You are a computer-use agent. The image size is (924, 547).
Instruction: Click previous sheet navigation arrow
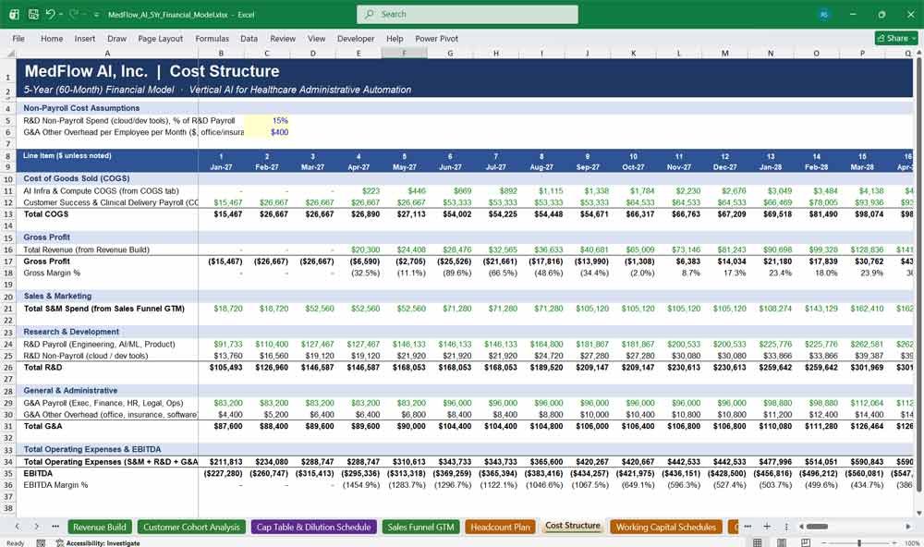pos(18,526)
